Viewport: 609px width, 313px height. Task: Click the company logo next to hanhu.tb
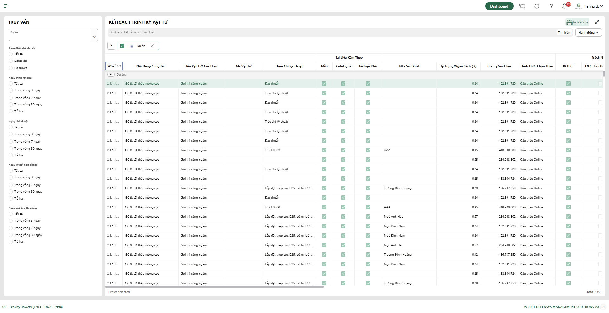coord(579,6)
